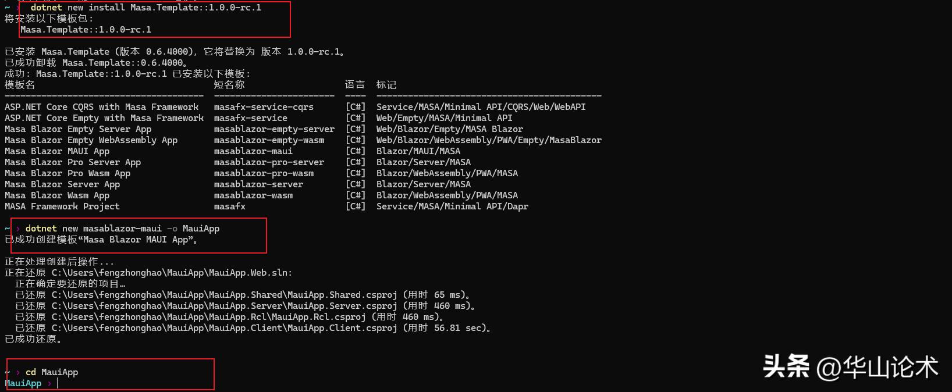Click the 标记 column header
952x392 pixels.
pyautogui.click(x=386, y=85)
